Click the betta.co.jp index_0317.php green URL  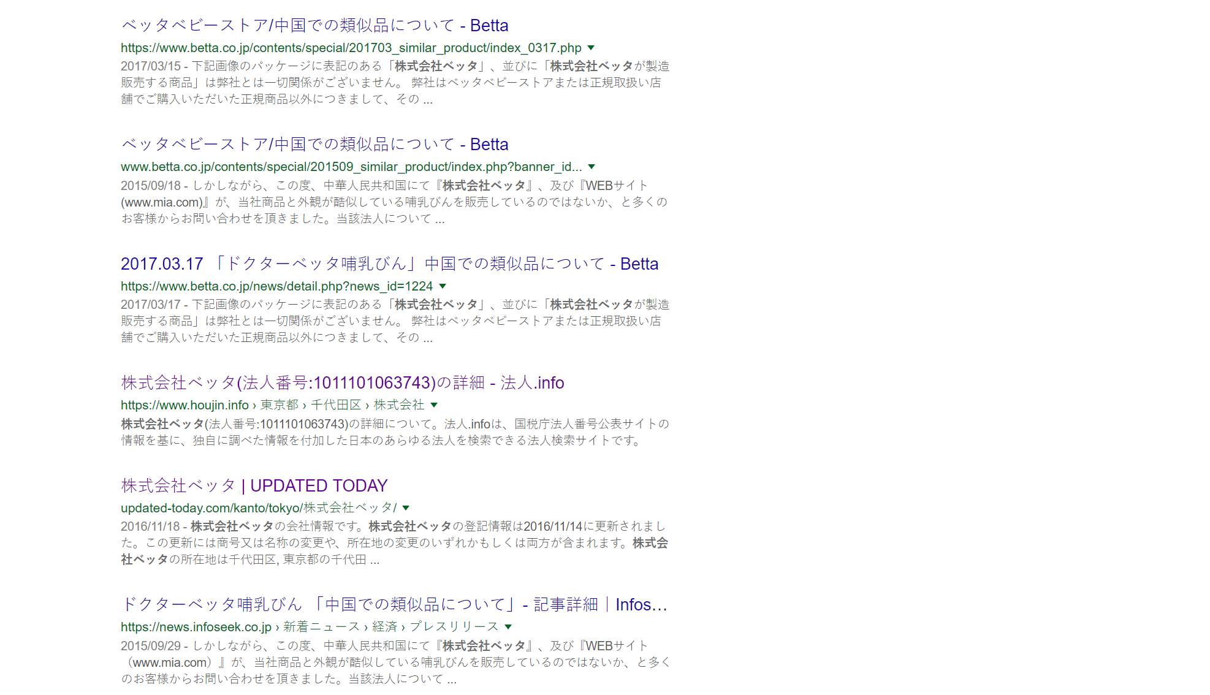[351, 48]
